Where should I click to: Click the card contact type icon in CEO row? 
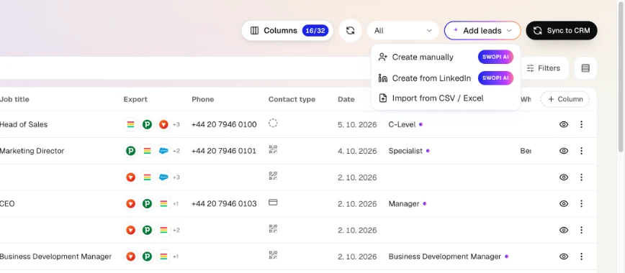tap(273, 202)
